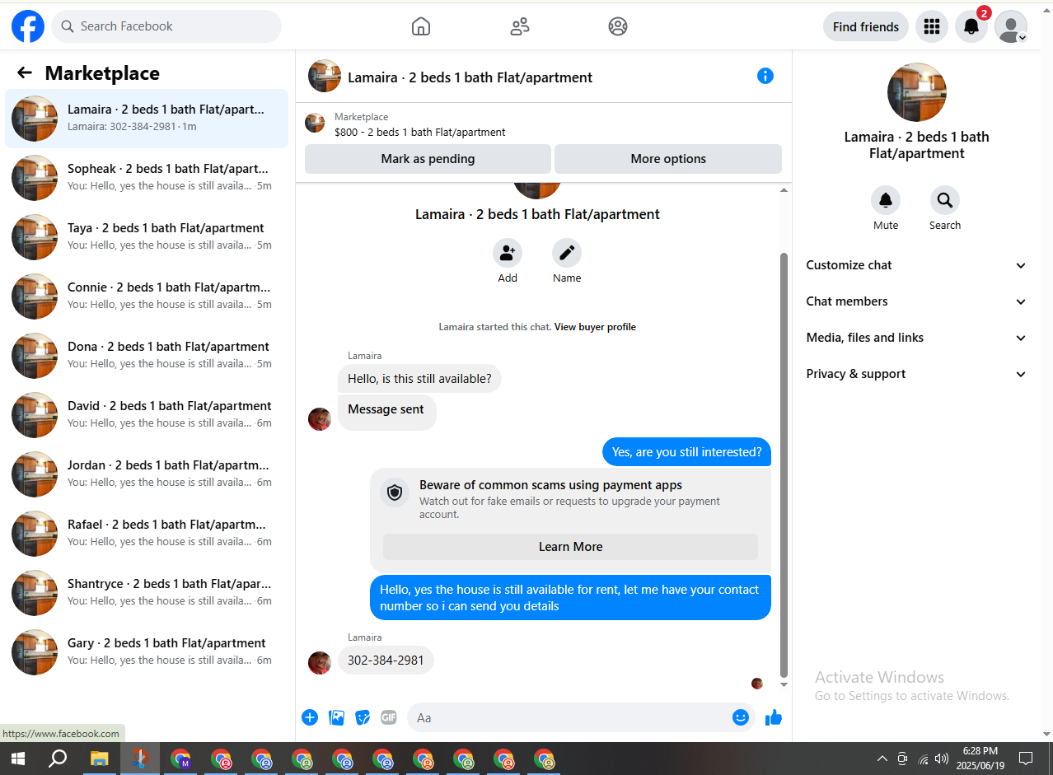Open Taya conversation in list

(x=147, y=237)
